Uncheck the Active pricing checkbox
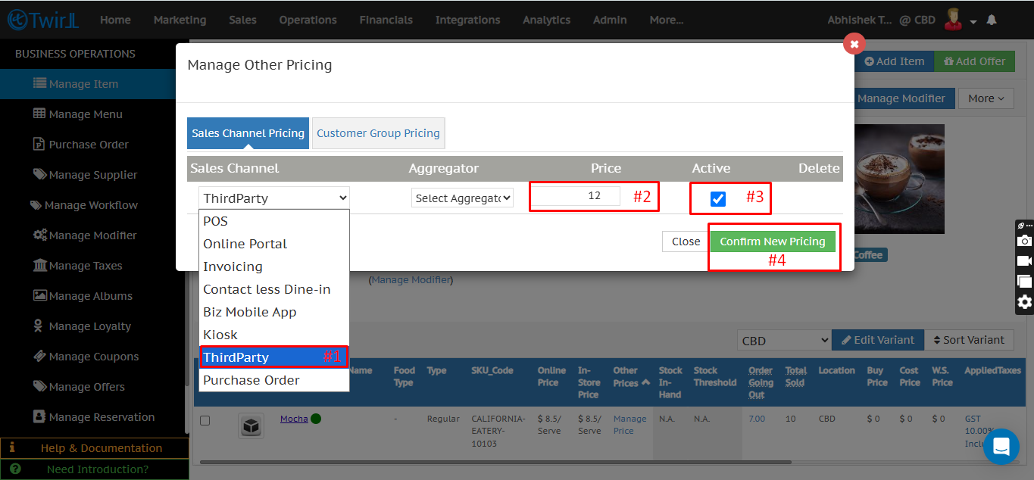The width and height of the screenshot is (1034, 480). coord(718,199)
